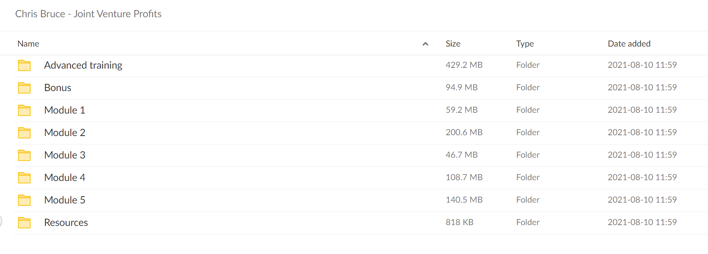708x254 pixels.
Task: Click the Module 2 folder icon
Action: pyautogui.click(x=24, y=133)
